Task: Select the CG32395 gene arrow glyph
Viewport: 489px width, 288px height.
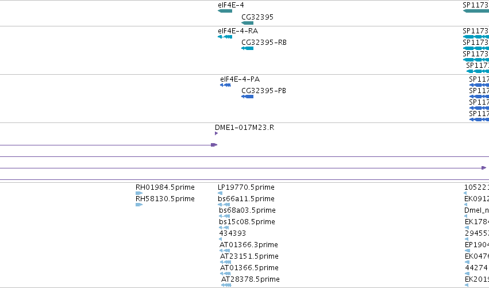Action: click(x=247, y=23)
